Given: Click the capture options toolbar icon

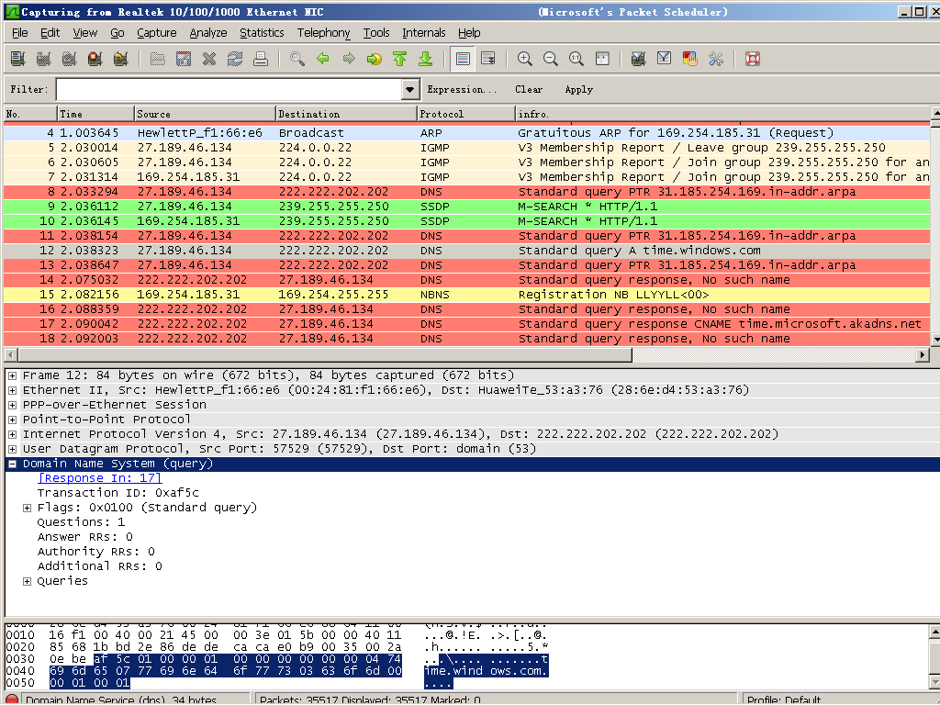Looking at the screenshot, I should (43, 59).
